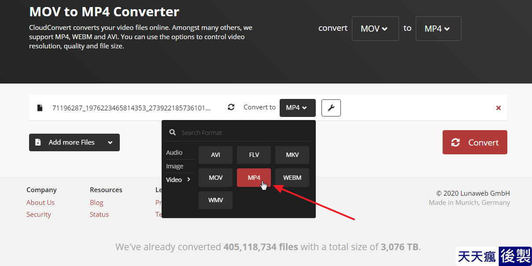
Task: Expand the Add more Files arrow
Action: point(110,142)
